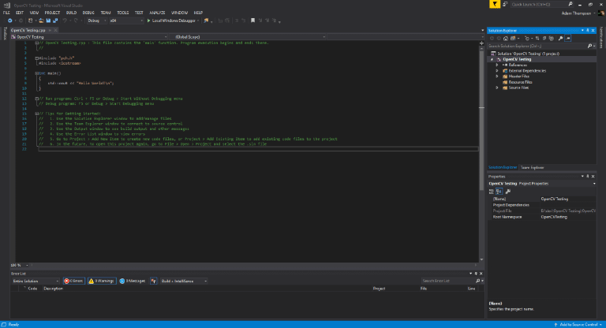Toggle auto-hide pin on Error List
The width and height of the screenshot is (606, 328).
(x=476, y=273)
